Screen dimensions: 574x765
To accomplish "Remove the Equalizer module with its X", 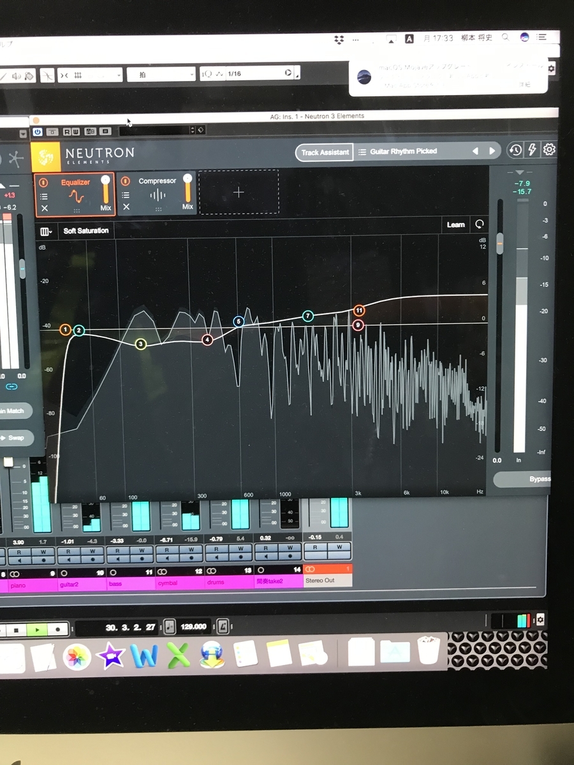I will pos(45,208).
